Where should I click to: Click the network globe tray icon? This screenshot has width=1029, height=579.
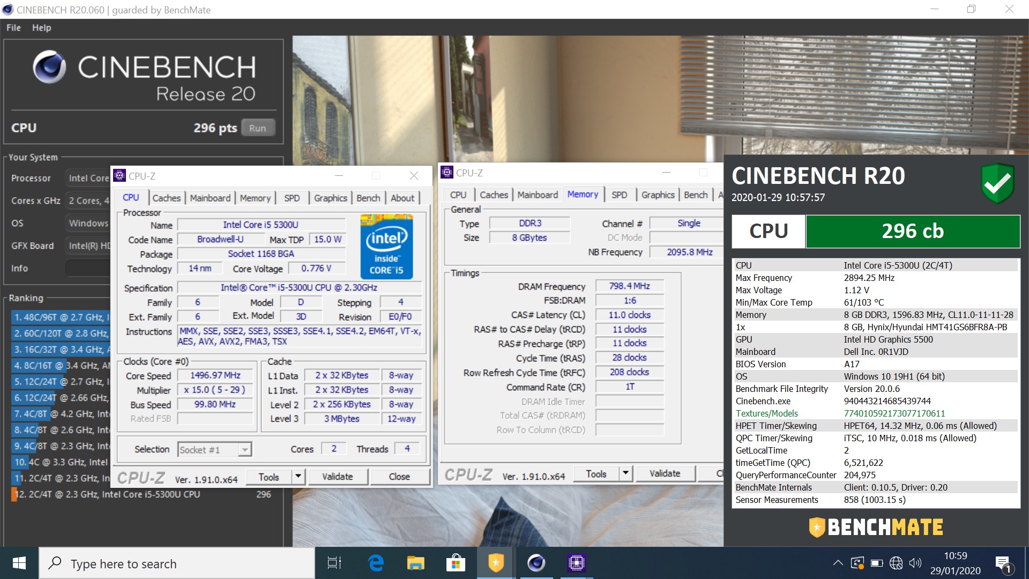pyautogui.click(x=896, y=563)
